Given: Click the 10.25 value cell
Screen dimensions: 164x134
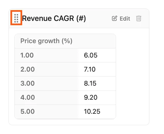Looking at the screenshot, I should [x=97, y=112].
